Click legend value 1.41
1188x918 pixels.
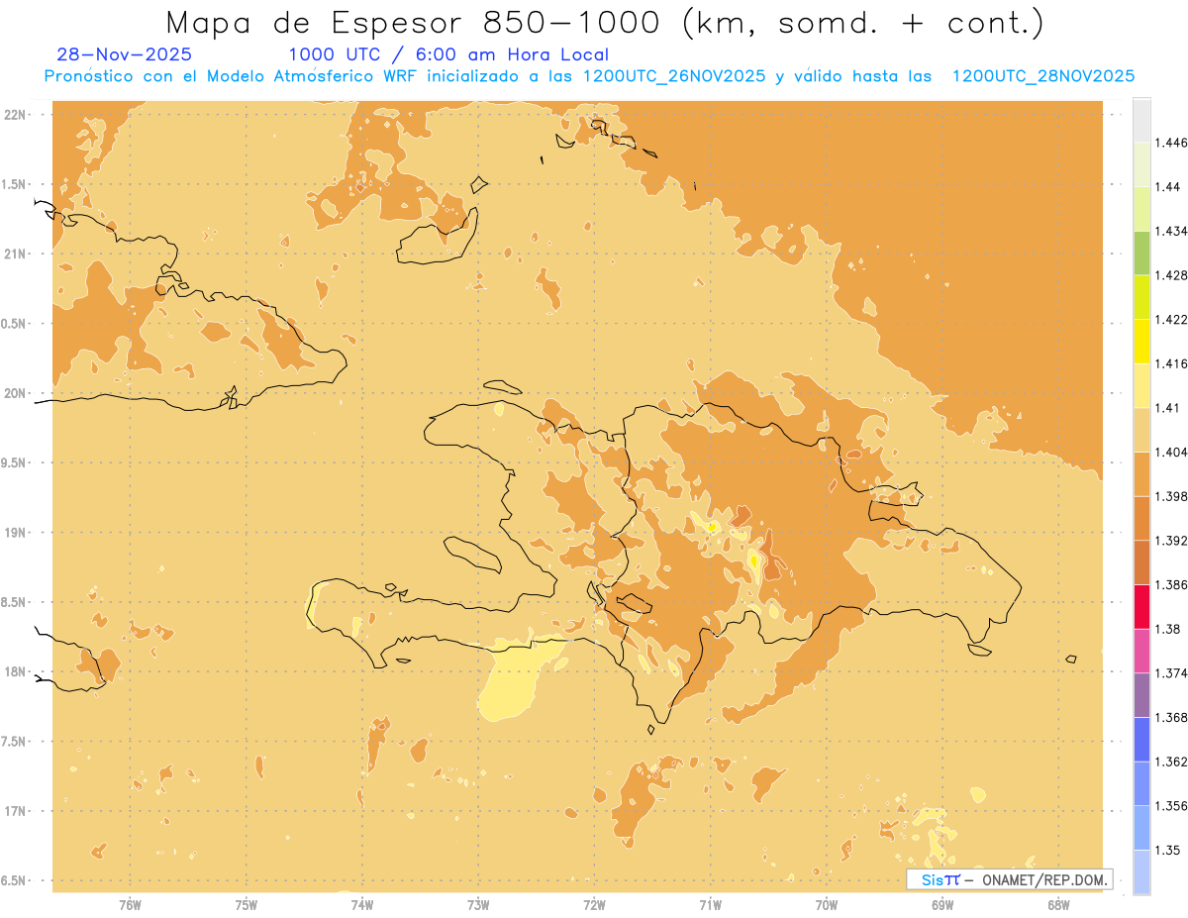1167,407
